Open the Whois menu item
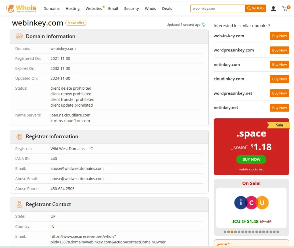 (x=150, y=9)
